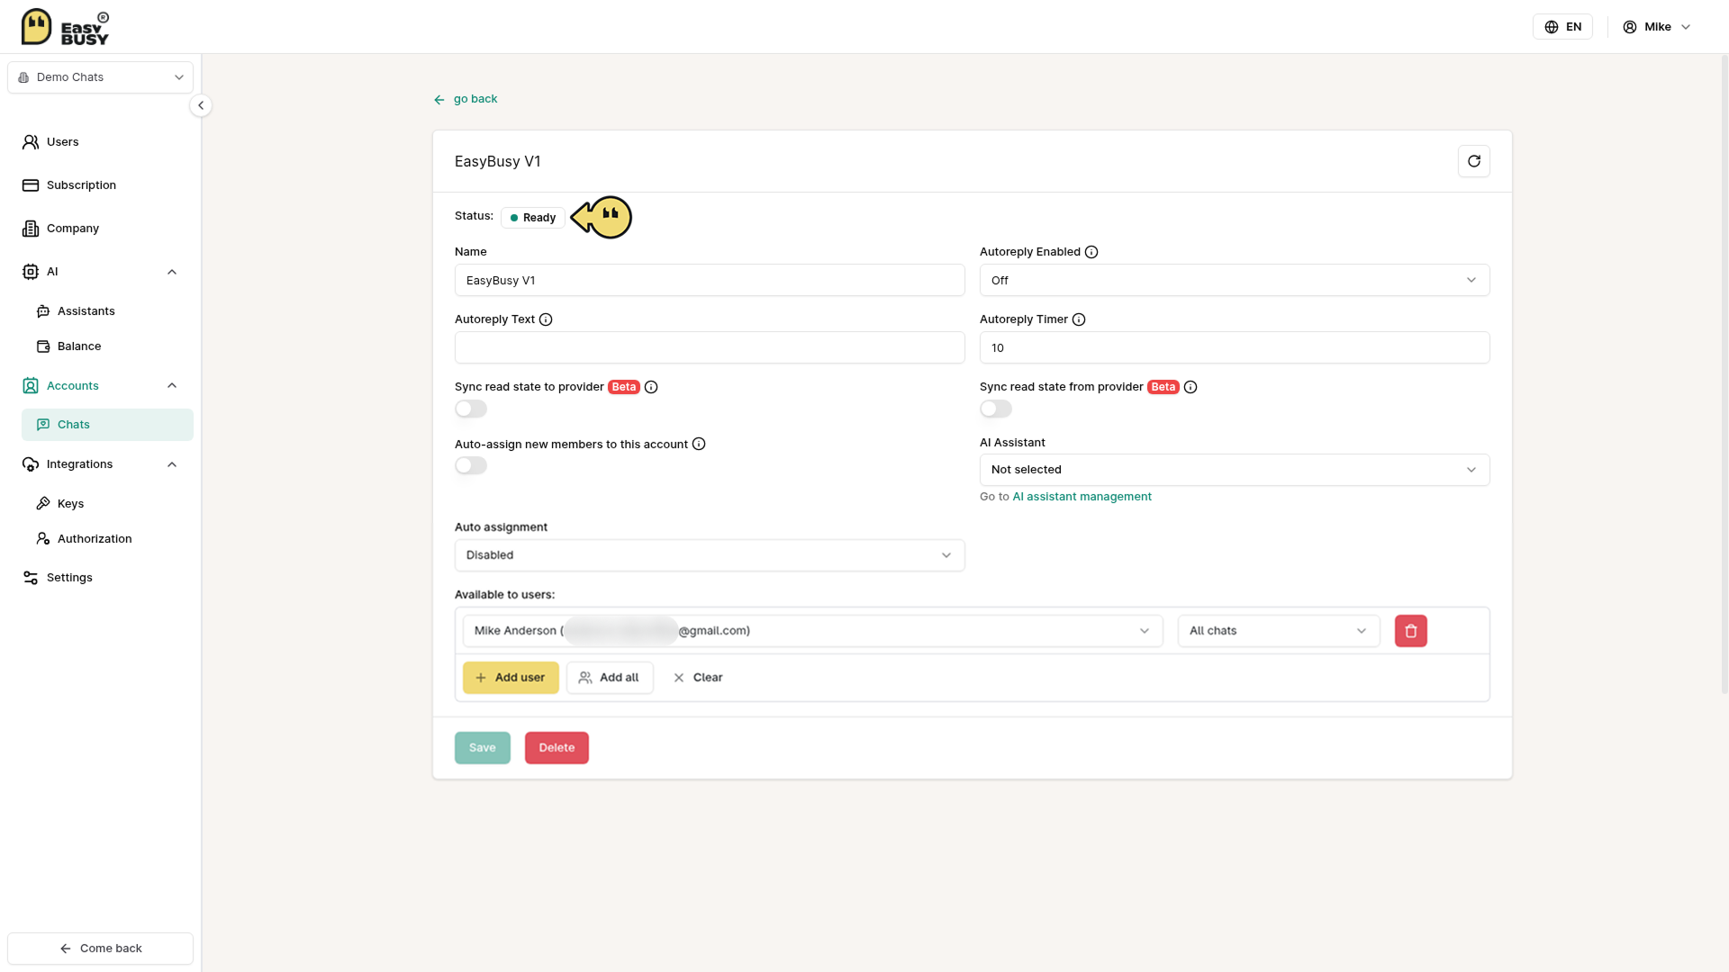Open the info icon next to Autoreply Enabled
The height and width of the screenshot is (972, 1729).
(1091, 252)
